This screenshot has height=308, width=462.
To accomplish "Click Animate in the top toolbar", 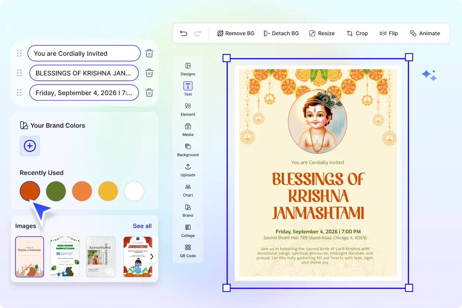I will tap(425, 33).
